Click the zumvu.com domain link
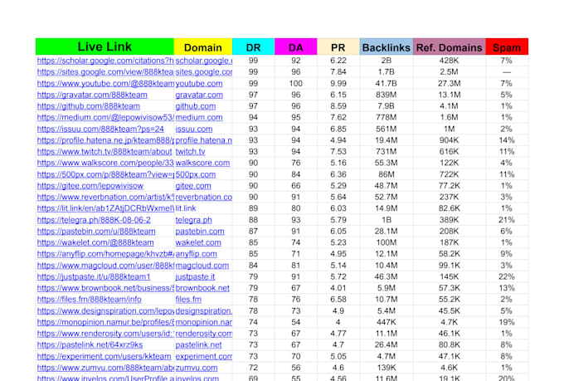 pyautogui.click(x=197, y=368)
